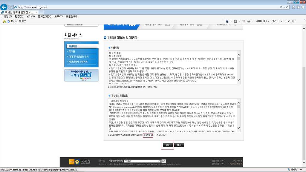
Task: Select the 국세청 전자세금계산서 browser tab
Action: [x=19, y=12]
